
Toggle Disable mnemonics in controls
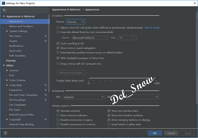(58, 124)
